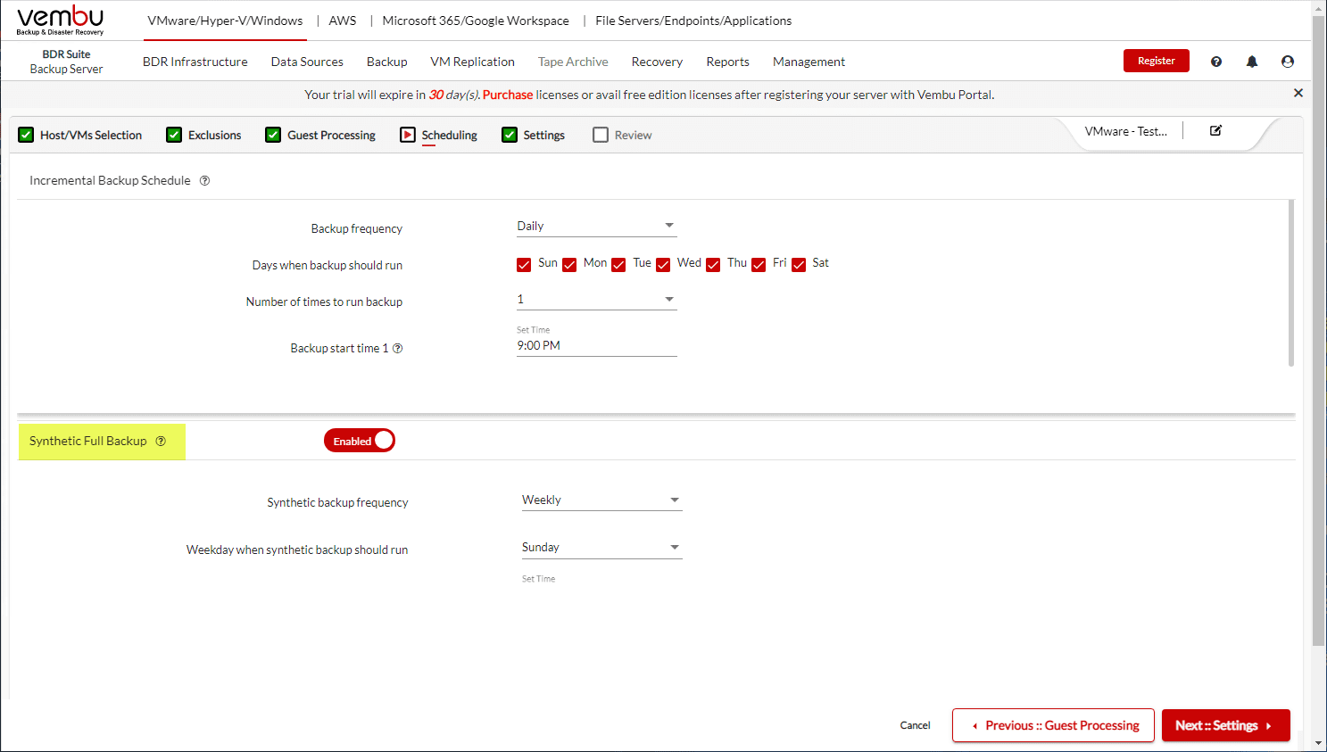
Task: Show help for Incremental Backup Schedule
Action: pyautogui.click(x=204, y=181)
